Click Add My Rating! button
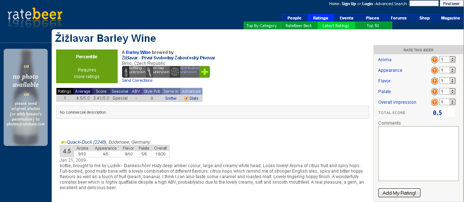The image size is (464, 202). [399, 193]
